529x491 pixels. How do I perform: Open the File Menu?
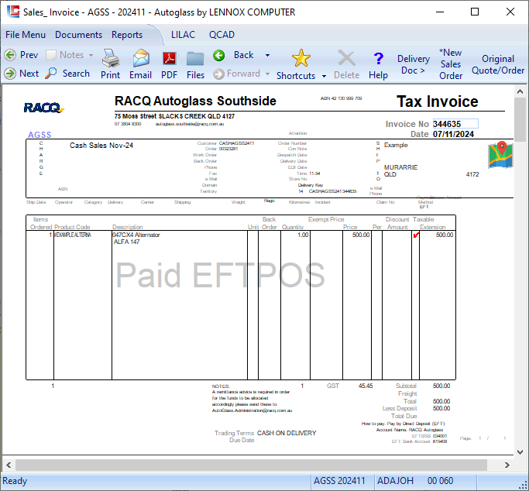26,35
